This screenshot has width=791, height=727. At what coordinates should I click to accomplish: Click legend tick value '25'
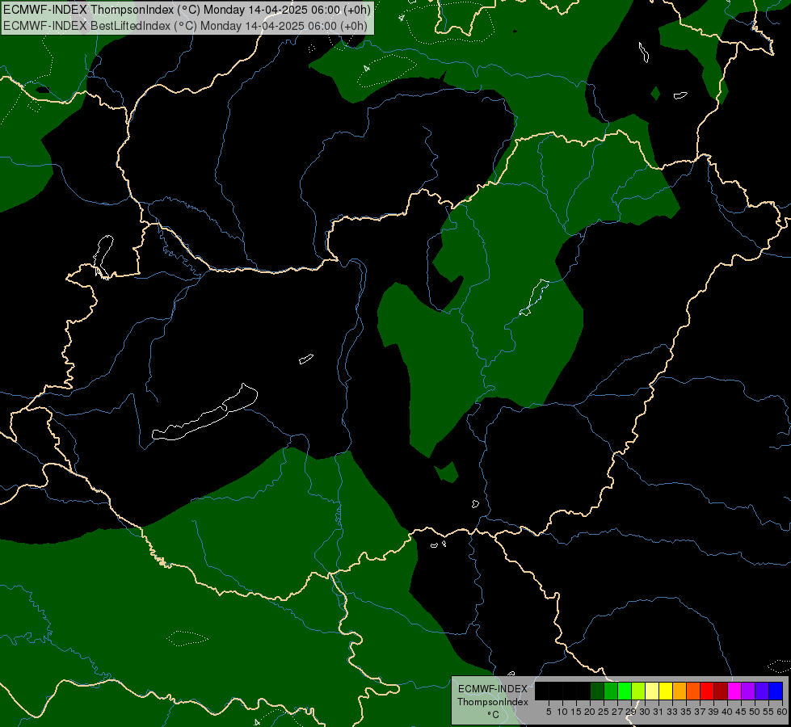click(x=604, y=712)
